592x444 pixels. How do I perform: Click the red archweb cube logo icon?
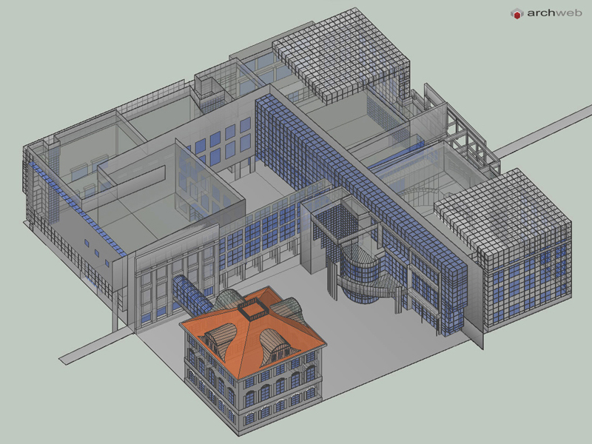(x=515, y=13)
